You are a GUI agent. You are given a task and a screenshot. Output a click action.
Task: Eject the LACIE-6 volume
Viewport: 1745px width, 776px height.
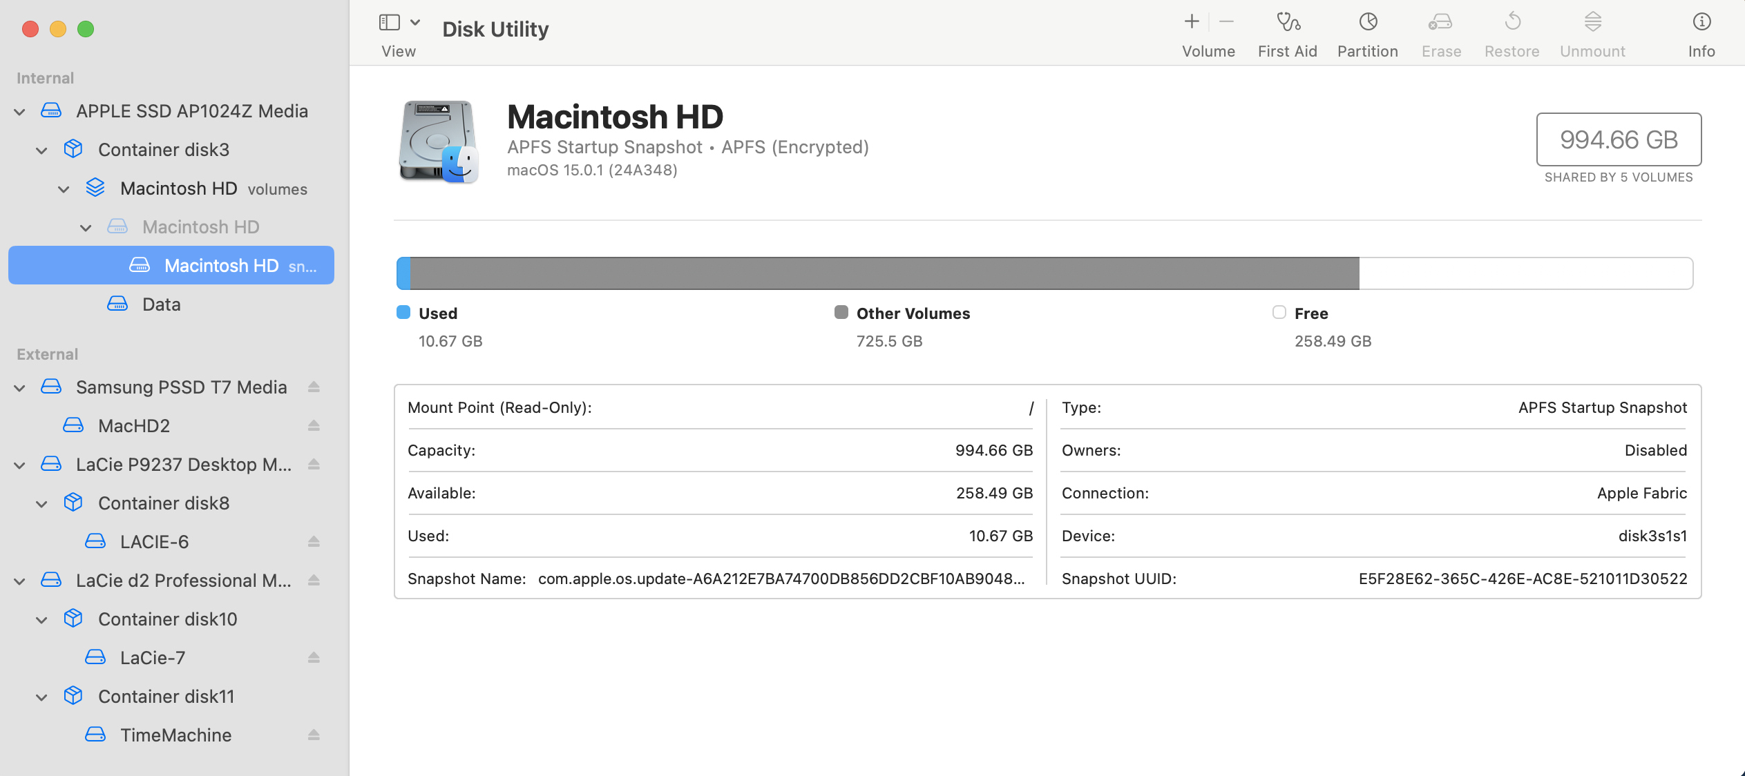314,541
